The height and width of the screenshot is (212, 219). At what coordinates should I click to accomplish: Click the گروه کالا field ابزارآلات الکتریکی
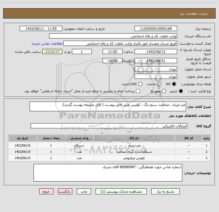pyautogui.click(x=109, y=126)
